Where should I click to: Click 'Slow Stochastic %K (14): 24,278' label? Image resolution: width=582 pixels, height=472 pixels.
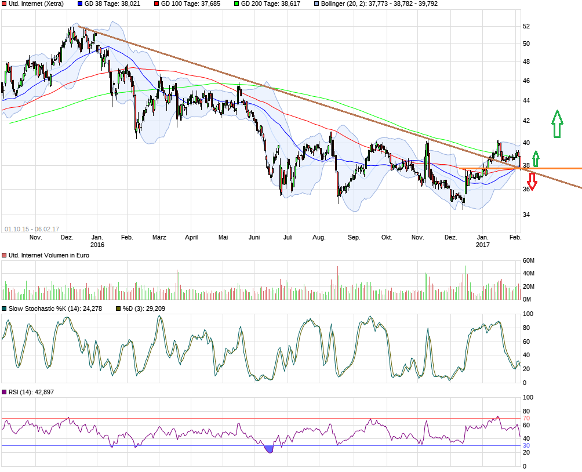[x=55, y=308]
